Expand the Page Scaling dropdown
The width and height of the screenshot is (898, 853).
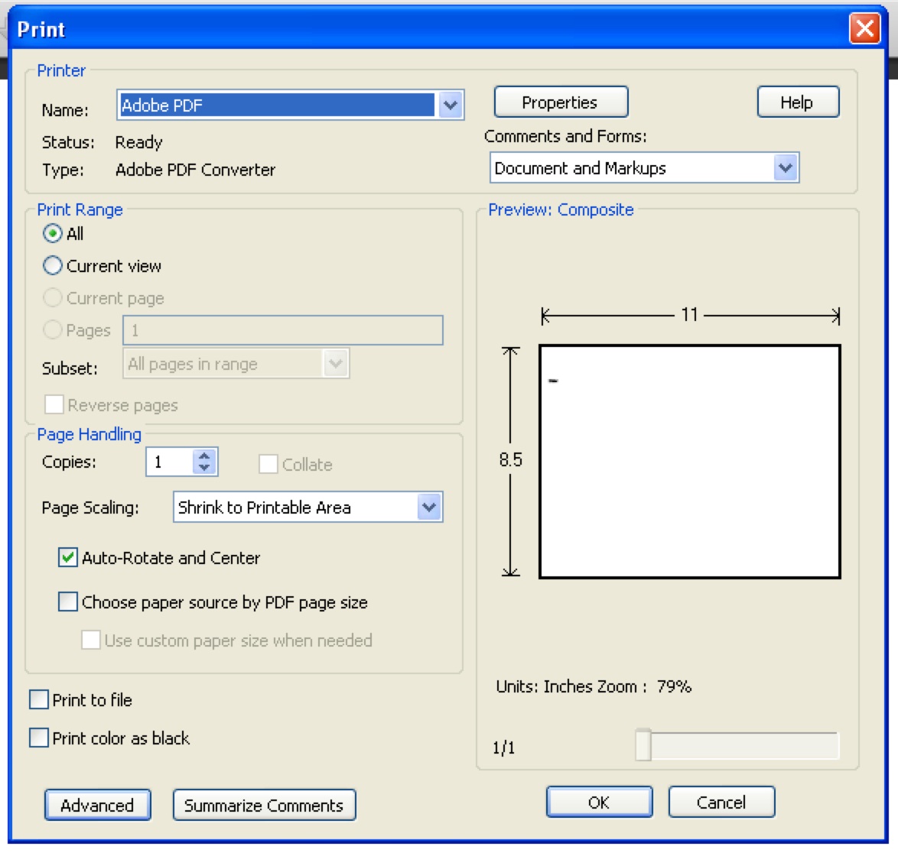click(x=429, y=508)
